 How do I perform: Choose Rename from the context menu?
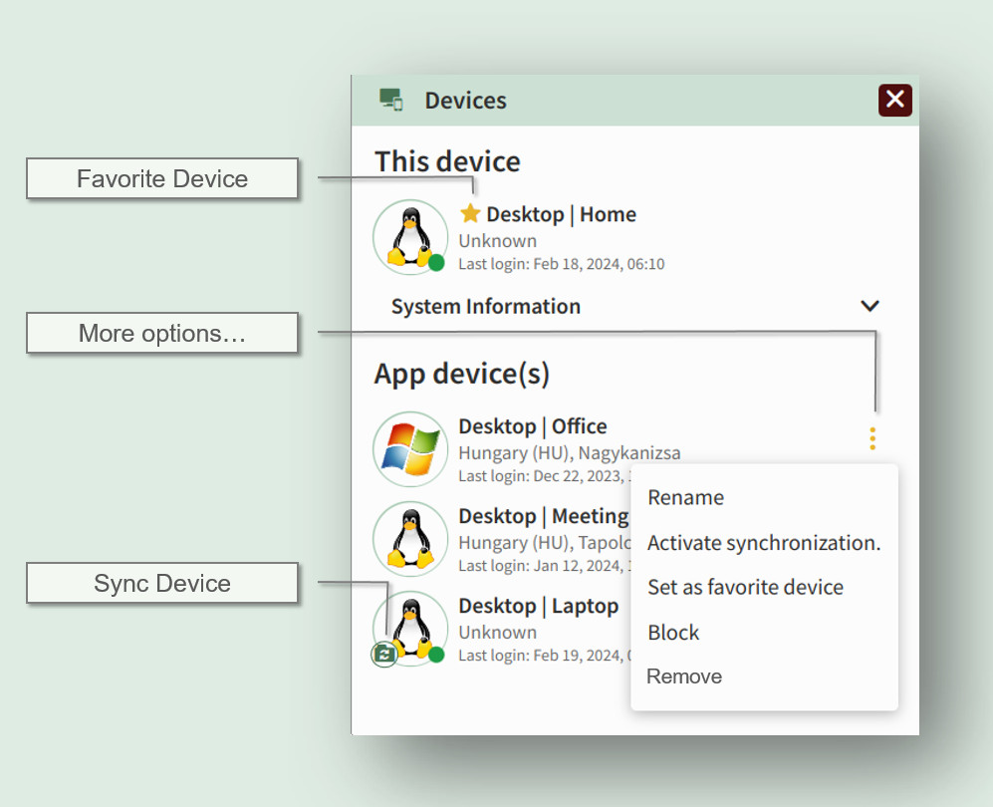click(x=685, y=498)
